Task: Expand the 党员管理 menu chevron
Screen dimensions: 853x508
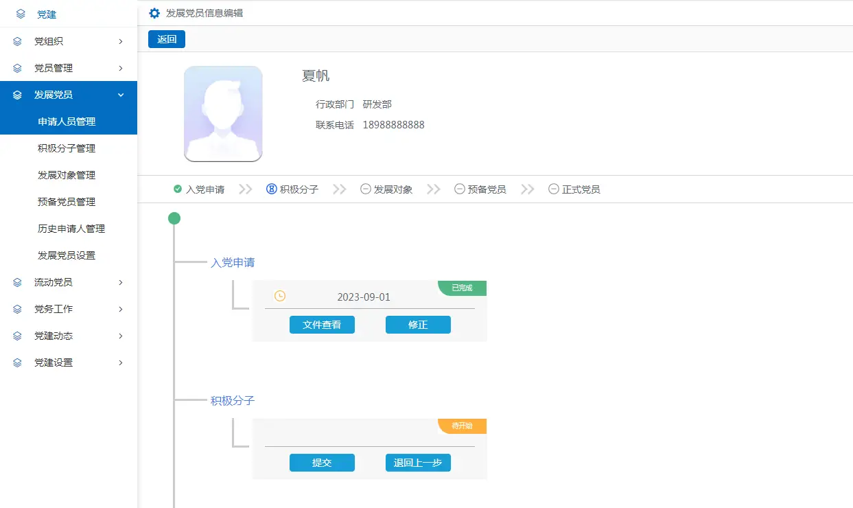Action: (x=121, y=68)
